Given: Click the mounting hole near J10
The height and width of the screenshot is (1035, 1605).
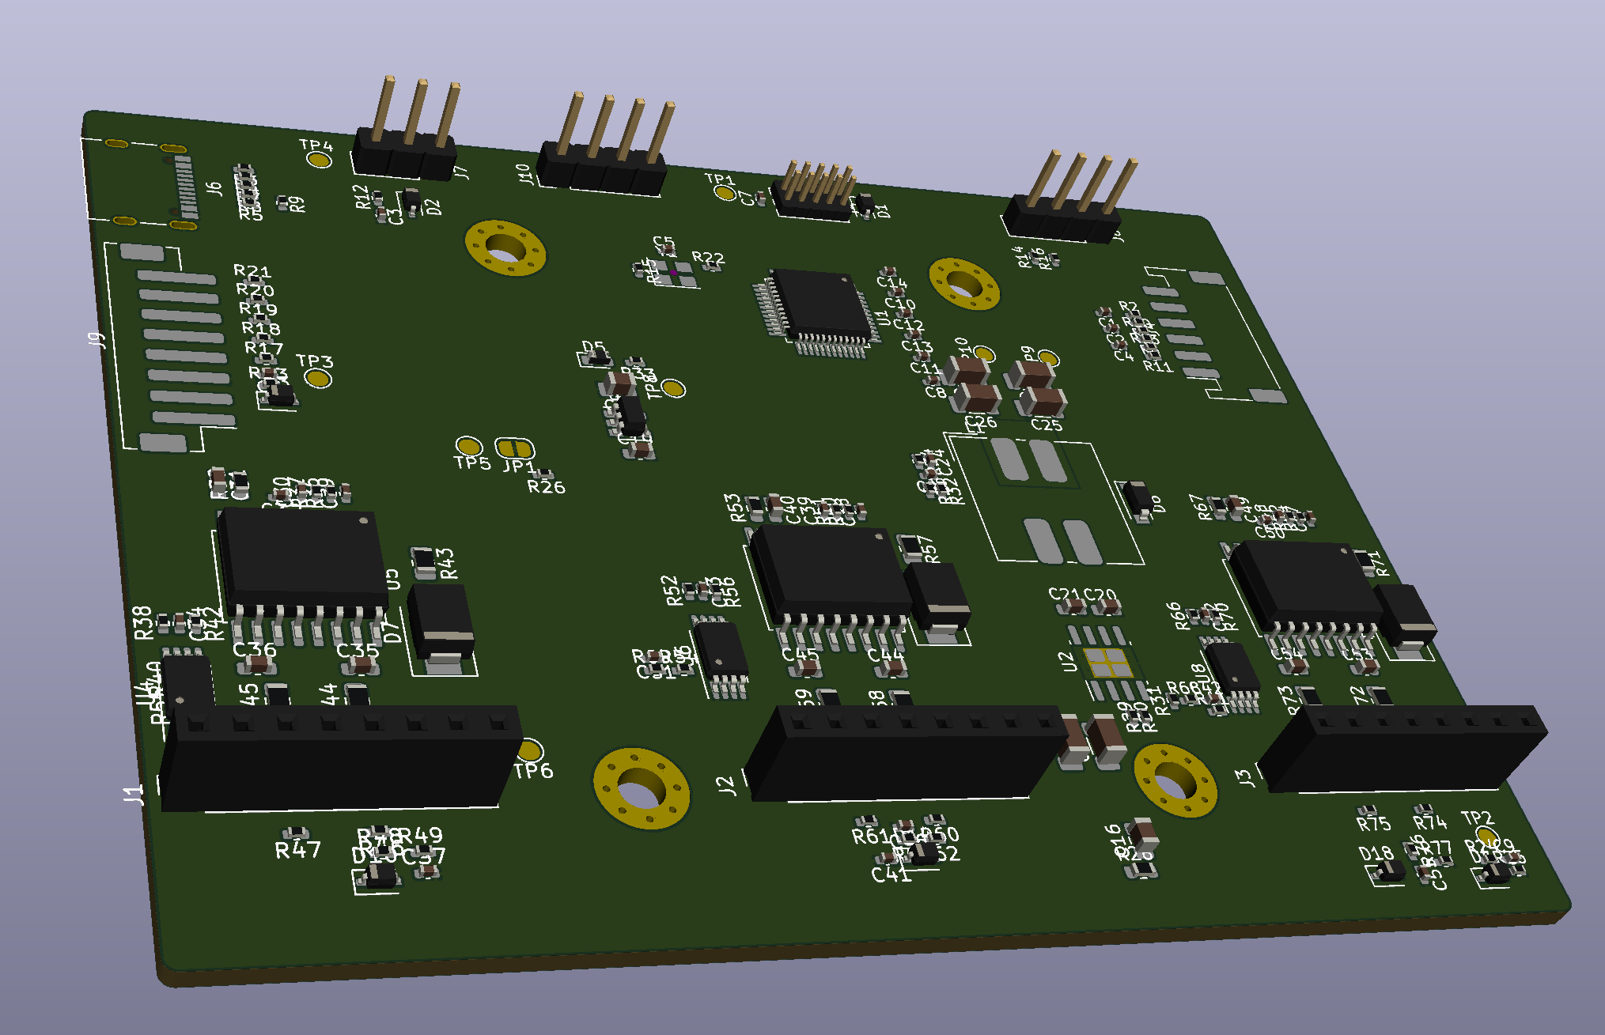Looking at the screenshot, I should click(505, 248).
